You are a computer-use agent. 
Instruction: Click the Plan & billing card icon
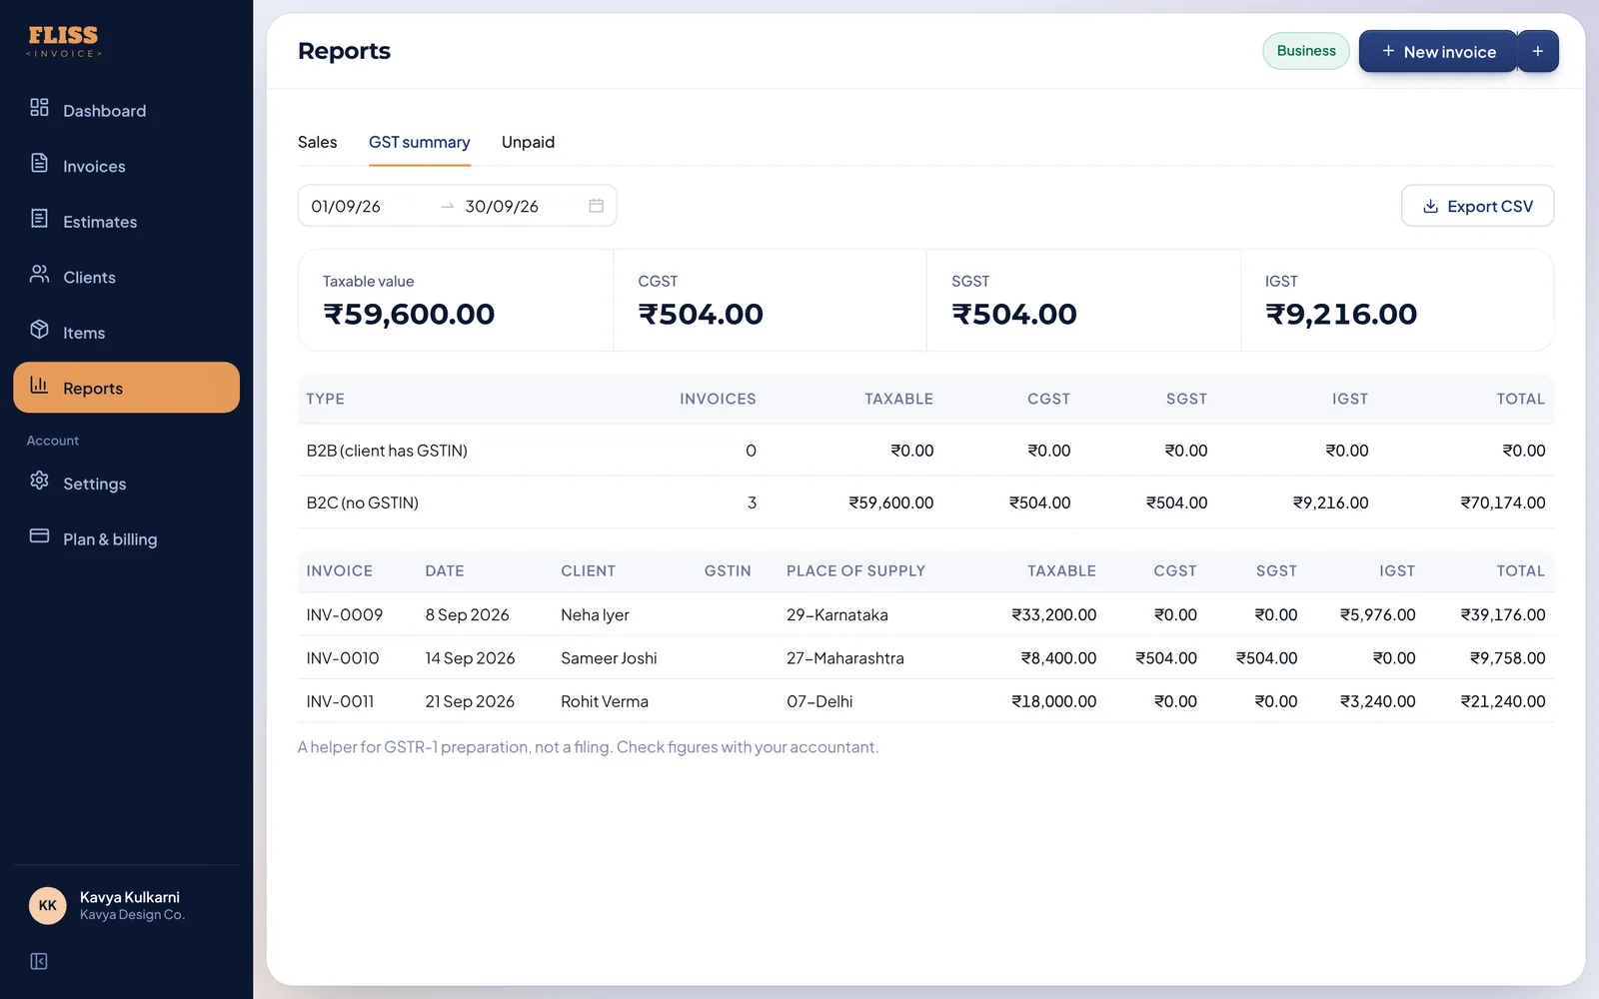(39, 535)
